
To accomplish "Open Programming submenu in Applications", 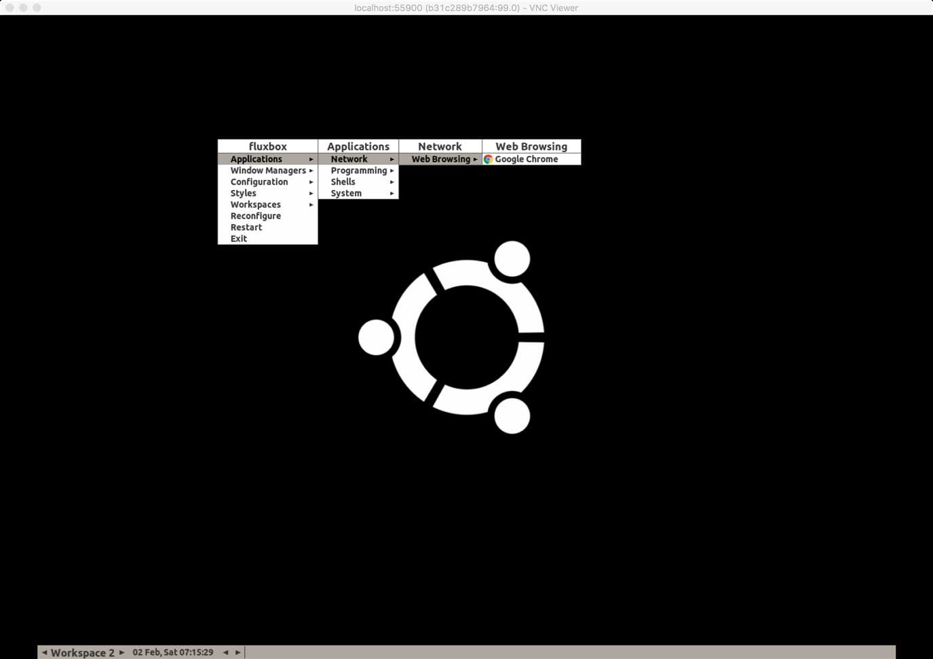I will point(358,170).
